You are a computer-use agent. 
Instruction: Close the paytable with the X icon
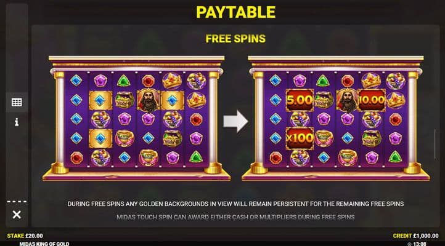pyautogui.click(x=17, y=215)
